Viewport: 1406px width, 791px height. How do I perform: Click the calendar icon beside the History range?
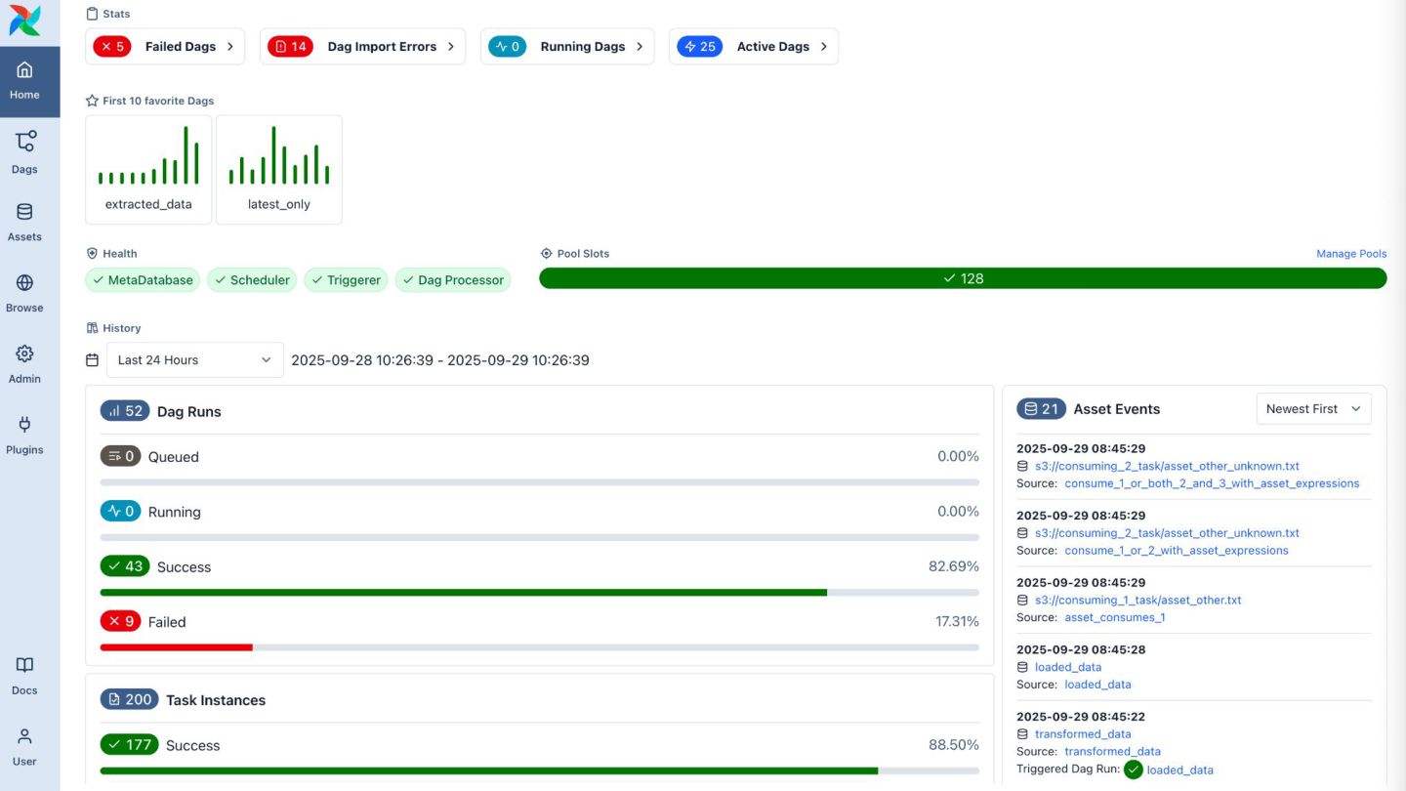point(93,360)
